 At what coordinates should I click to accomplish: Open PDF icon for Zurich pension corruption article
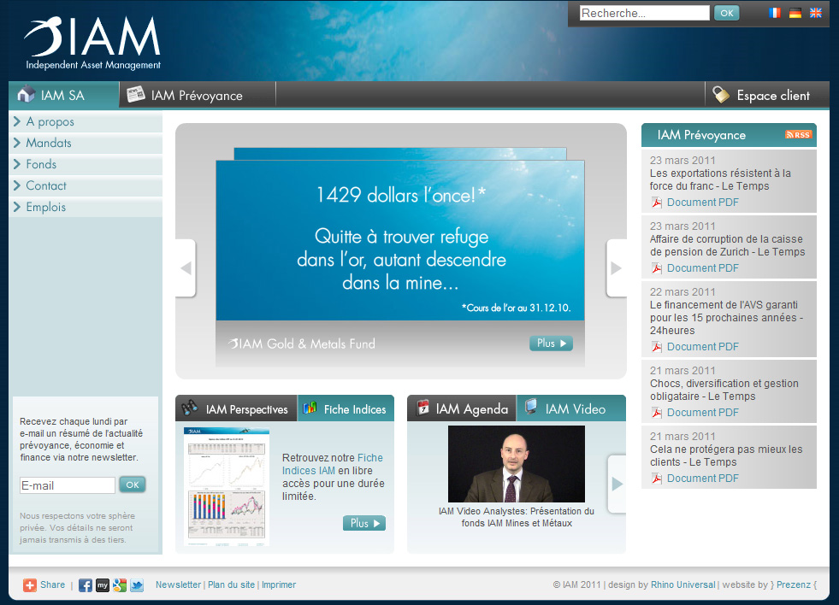[x=657, y=268]
